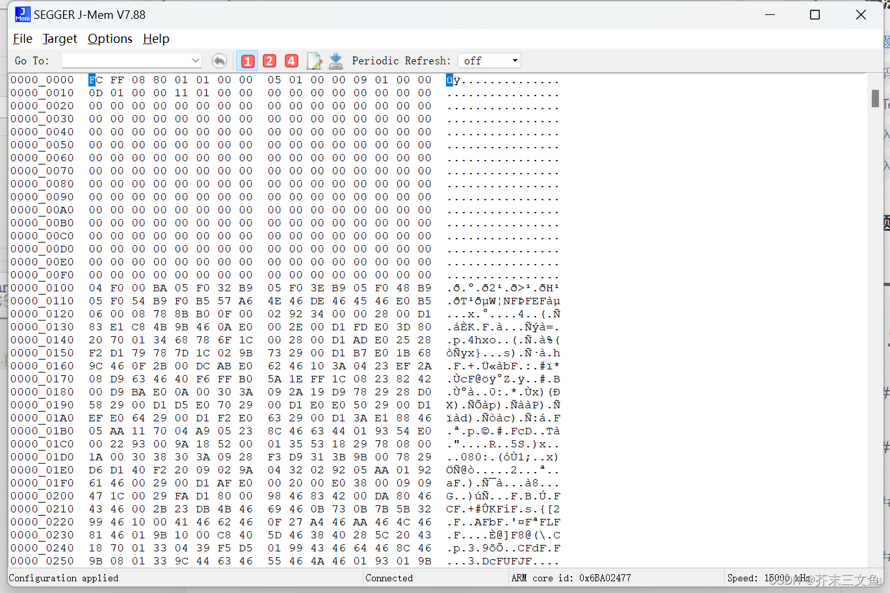The width and height of the screenshot is (890, 593).
Task: Select 2-byte access width icon
Action: pyautogui.click(x=269, y=60)
